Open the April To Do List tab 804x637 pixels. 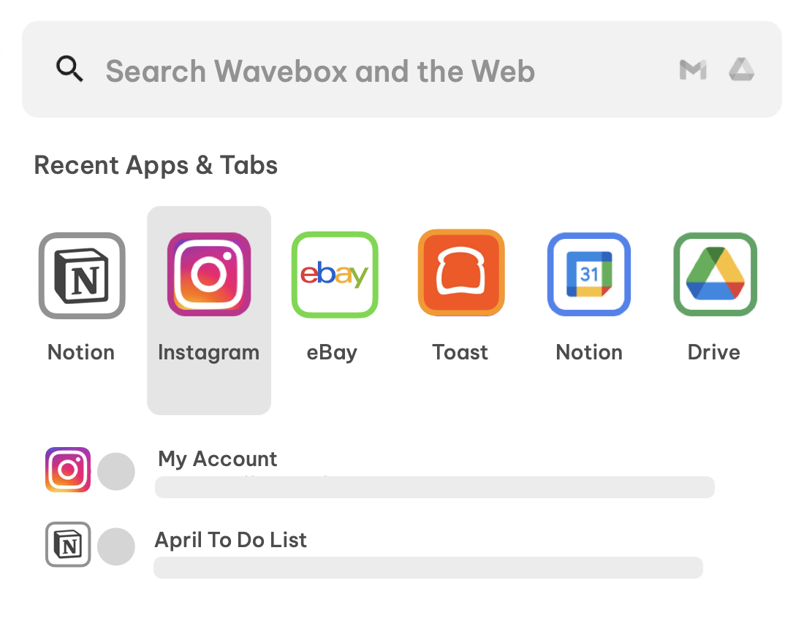(231, 540)
